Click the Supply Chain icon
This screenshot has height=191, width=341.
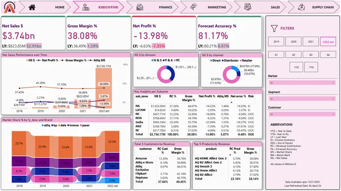click(301, 7)
